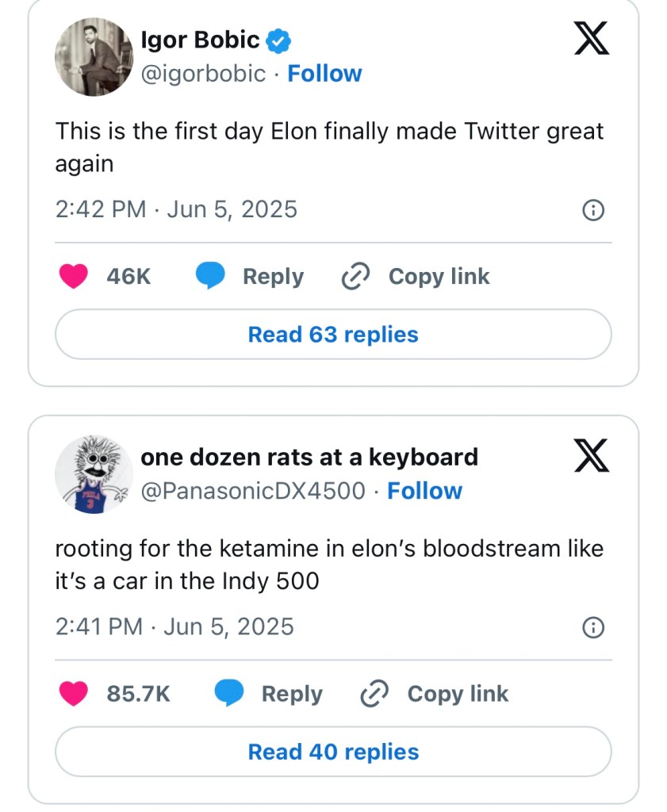
Task: Like the ketamine tweet with the heart
Action: (x=74, y=694)
